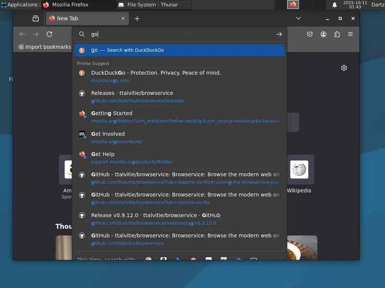Open the Firefox hamburger application menu

(350, 34)
